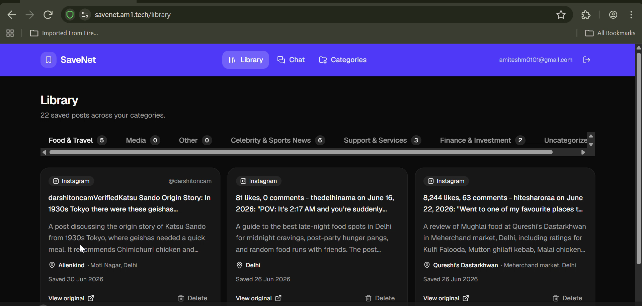Viewport: 642px width, 306px height.
Task: Open the browser profile icon
Action: [613, 15]
